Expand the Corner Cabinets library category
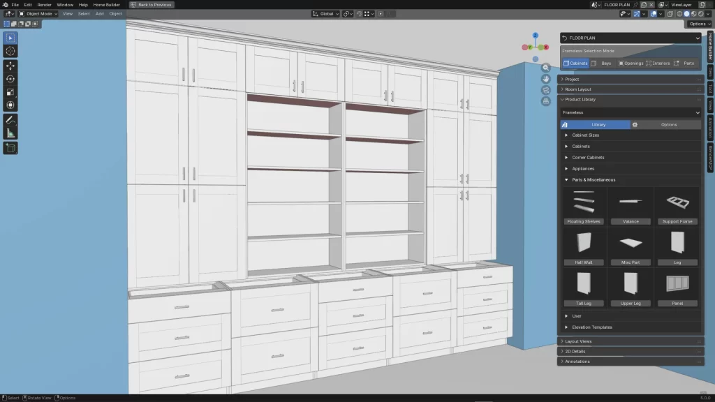The height and width of the screenshot is (402, 715). [588, 158]
